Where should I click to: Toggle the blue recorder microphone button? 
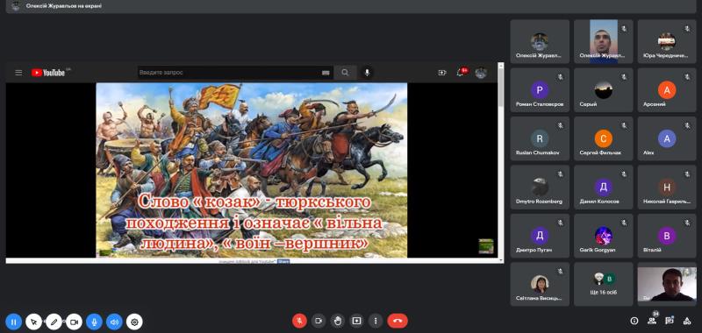point(94,322)
